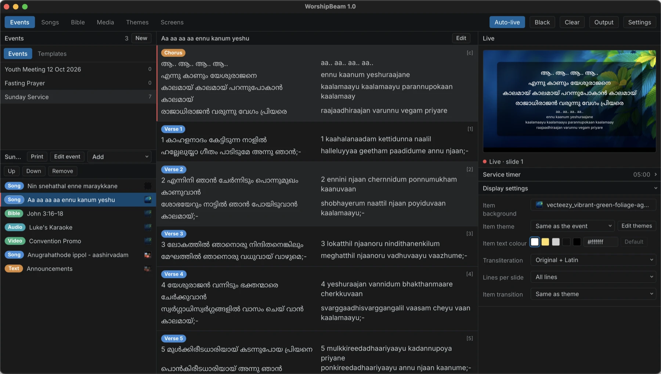This screenshot has height=374, width=661.
Task: Click the Edit song button
Action: point(461,38)
